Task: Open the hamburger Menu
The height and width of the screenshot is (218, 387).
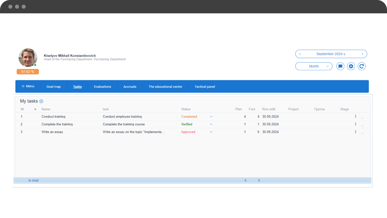Action: click(28, 86)
